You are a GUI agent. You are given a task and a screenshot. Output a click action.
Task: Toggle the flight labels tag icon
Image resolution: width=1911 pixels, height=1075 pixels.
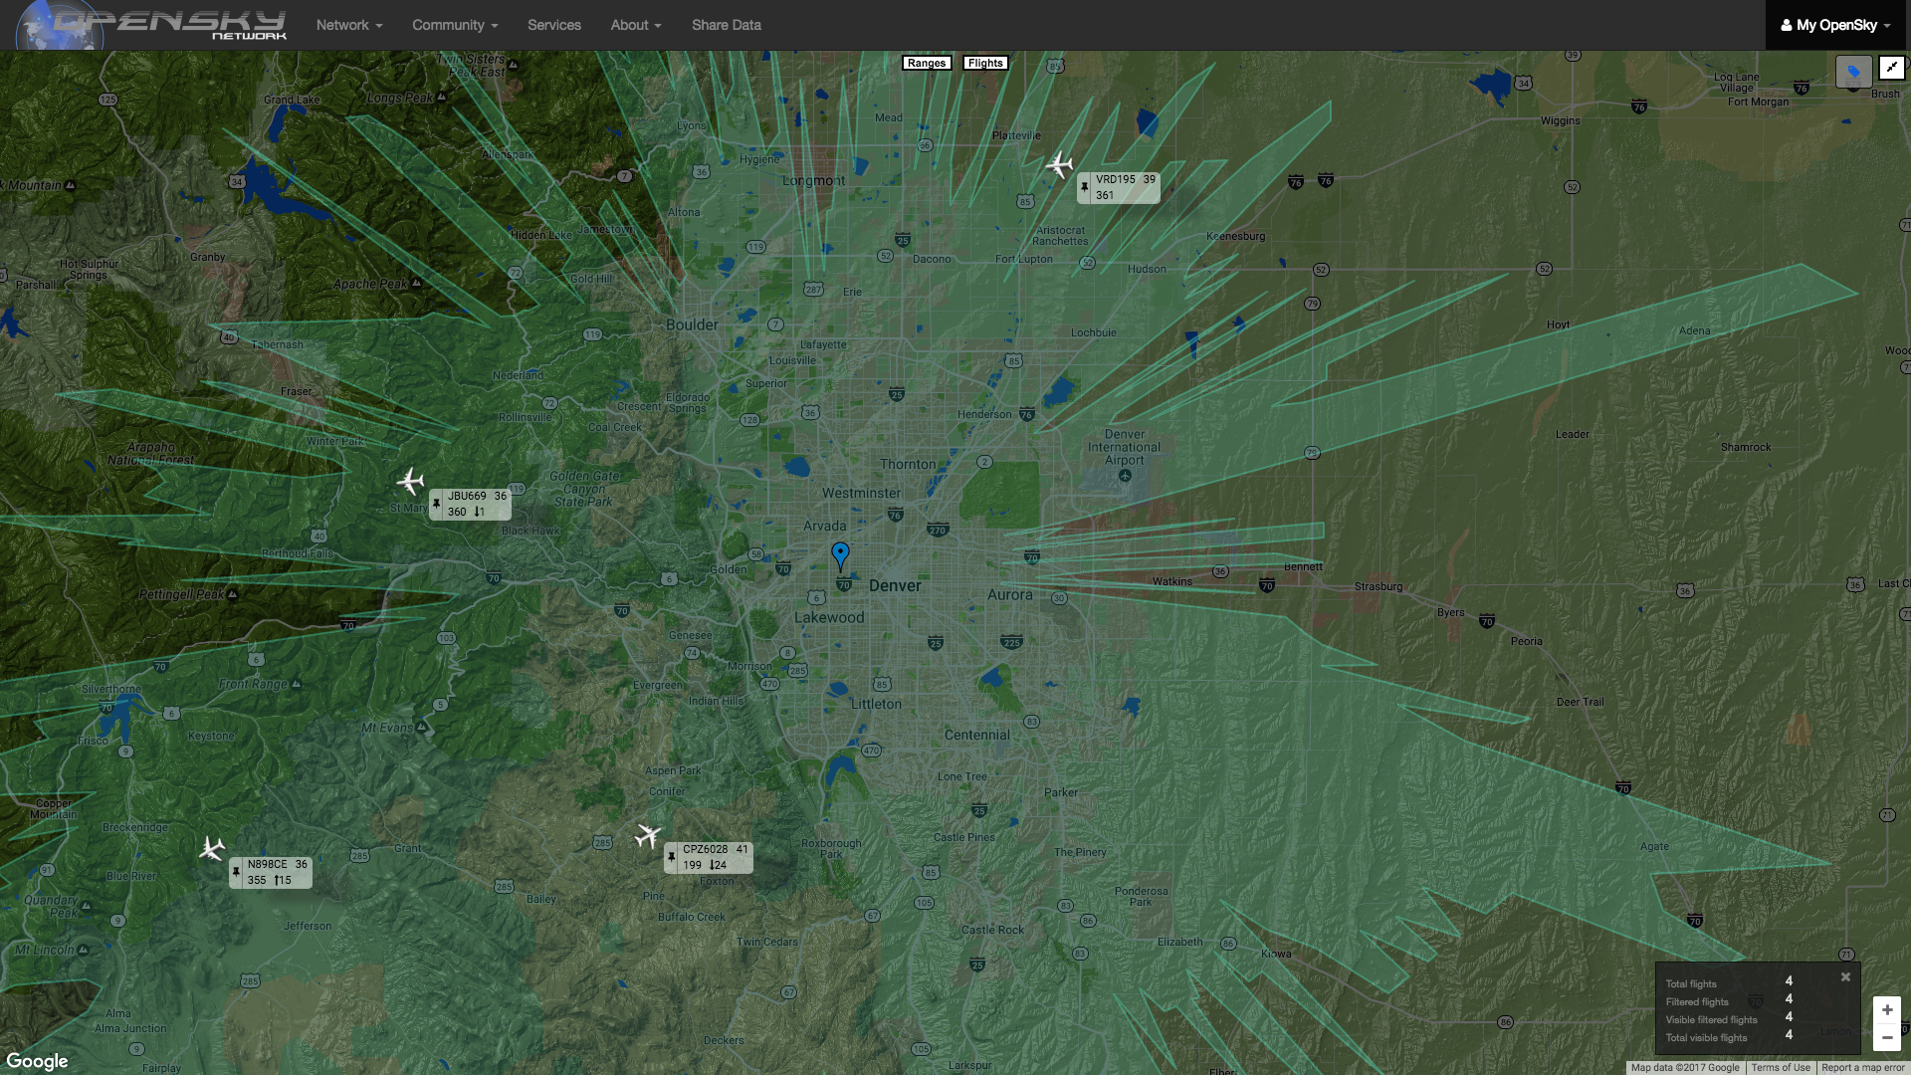pyautogui.click(x=1853, y=72)
